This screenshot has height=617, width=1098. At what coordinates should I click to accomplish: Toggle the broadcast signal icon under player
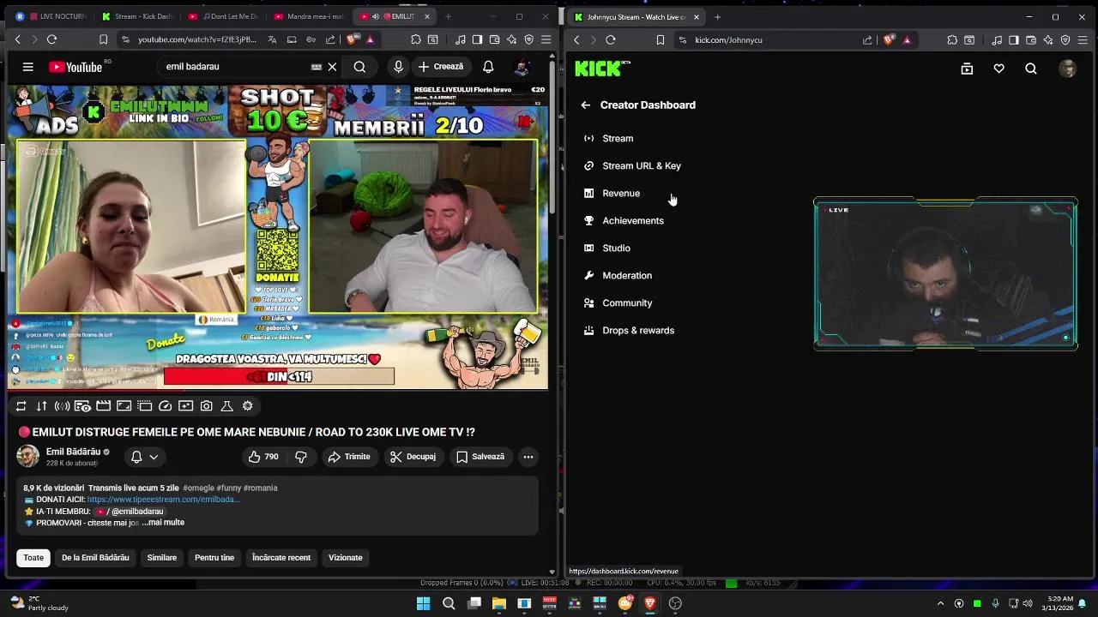[62, 406]
